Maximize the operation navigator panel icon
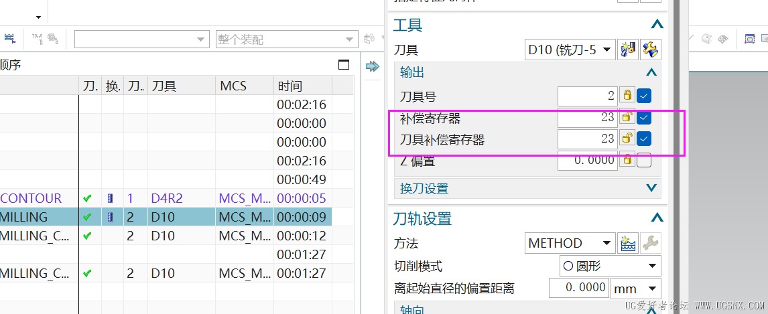This screenshot has height=314, width=768. point(344,64)
